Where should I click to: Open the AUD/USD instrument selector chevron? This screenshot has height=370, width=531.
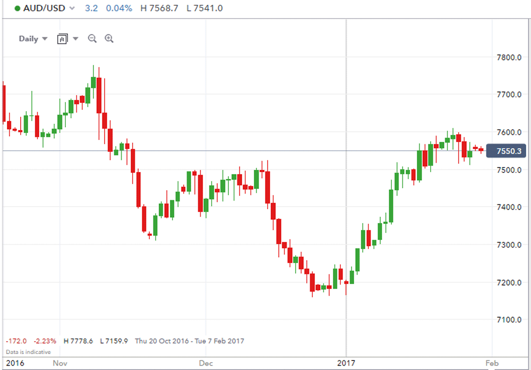pos(72,8)
